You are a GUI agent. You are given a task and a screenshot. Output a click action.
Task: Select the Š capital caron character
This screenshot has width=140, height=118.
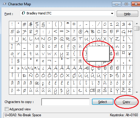point(105,91)
